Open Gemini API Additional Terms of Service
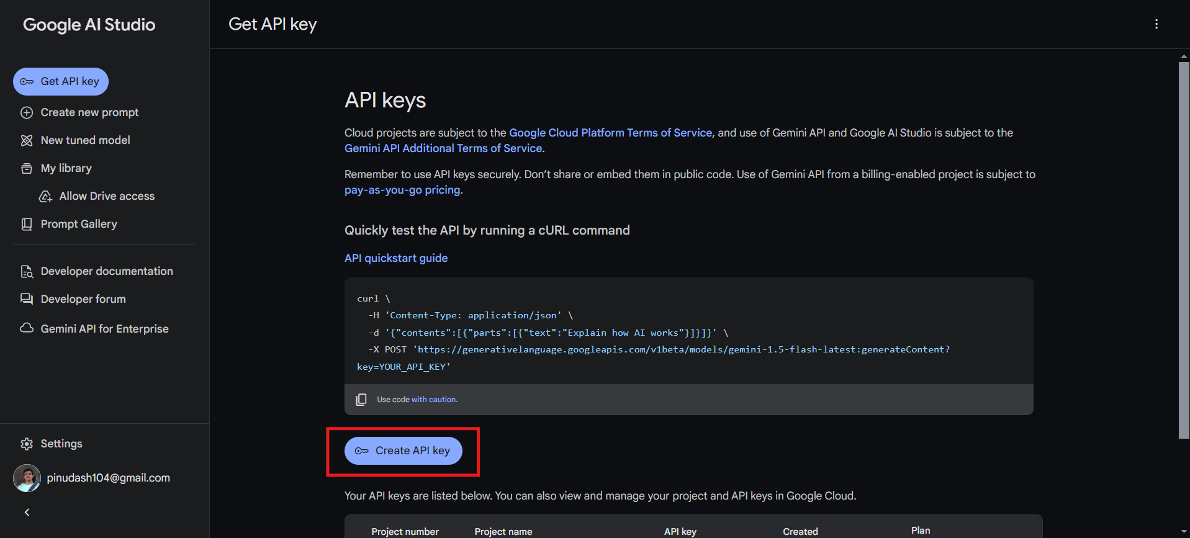This screenshot has height=538, width=1190. [x=443, y=148]
